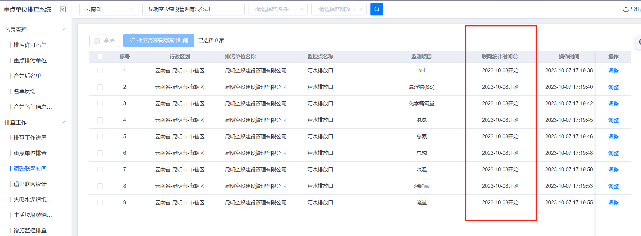Screen dimensions: 641x236
Task: Open 设施监控排查 in the sidebar
Action: [30, 230]
